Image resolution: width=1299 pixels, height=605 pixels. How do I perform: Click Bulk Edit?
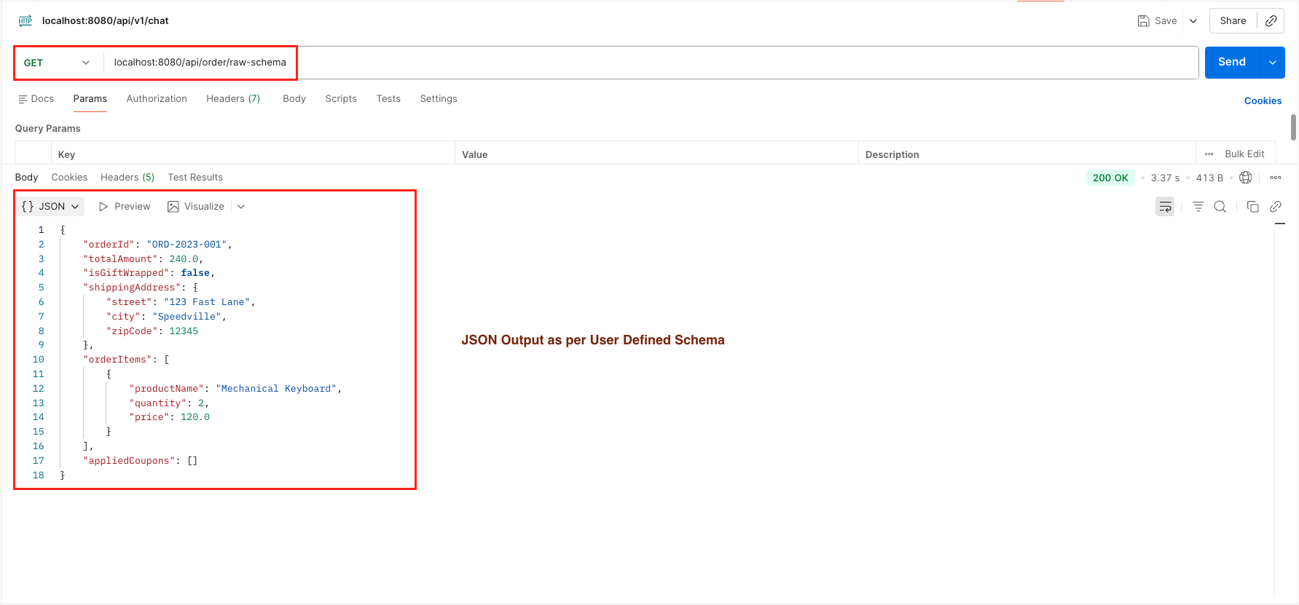(x=1244, y=154)
